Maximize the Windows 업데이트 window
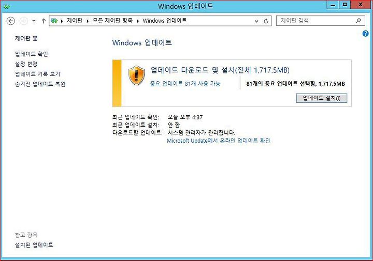Screen dimensions: 373x261 point(345,5)
